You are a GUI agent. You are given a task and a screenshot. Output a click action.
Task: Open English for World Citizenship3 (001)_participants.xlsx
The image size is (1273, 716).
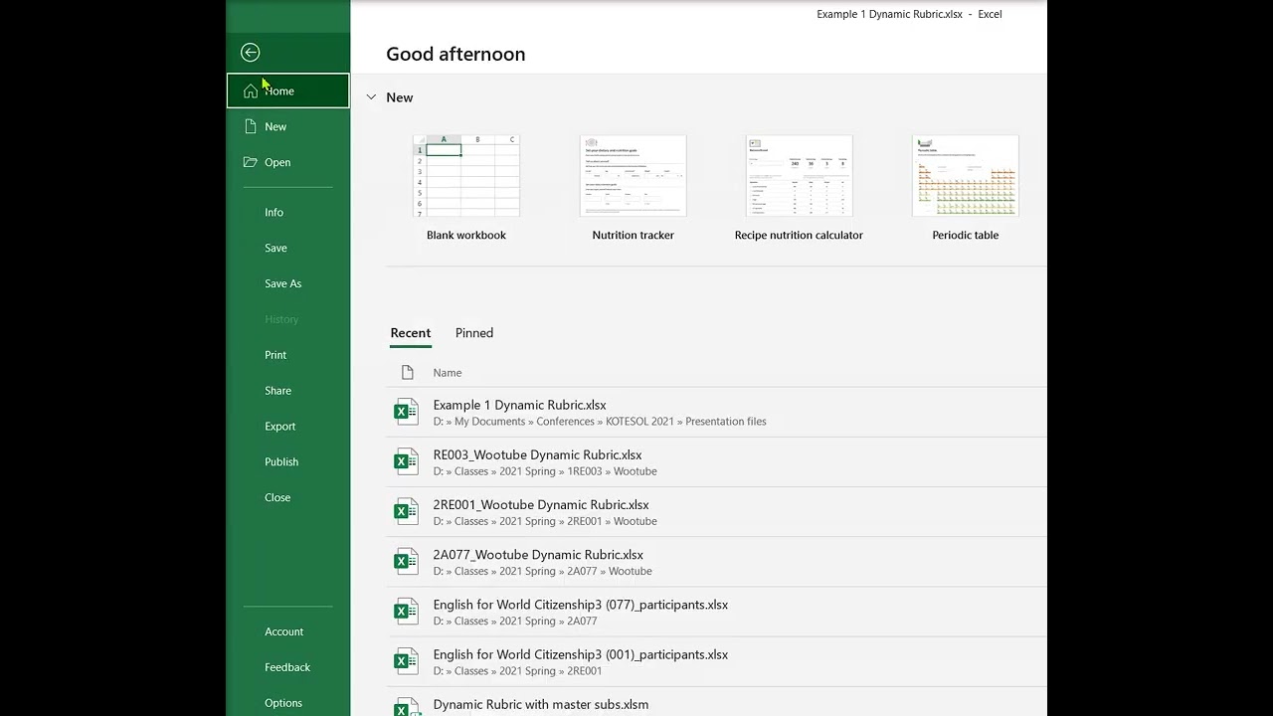click(716, 660)
